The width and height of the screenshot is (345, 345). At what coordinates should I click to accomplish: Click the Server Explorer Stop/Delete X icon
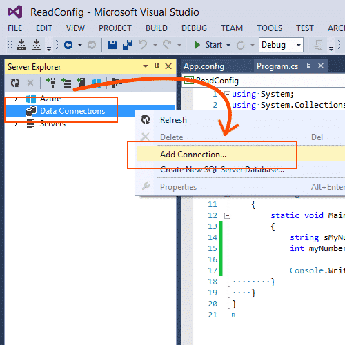[30, 83]
